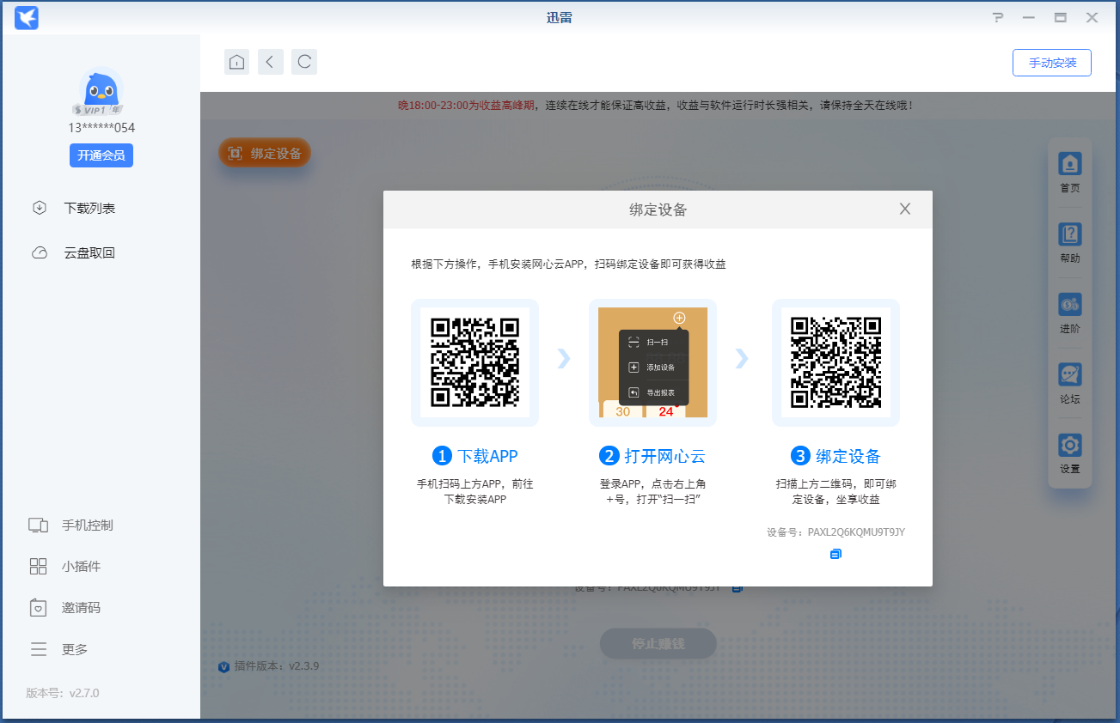
Task: Open 云盘取回 in the sidebar
Action: click(89, 252)
